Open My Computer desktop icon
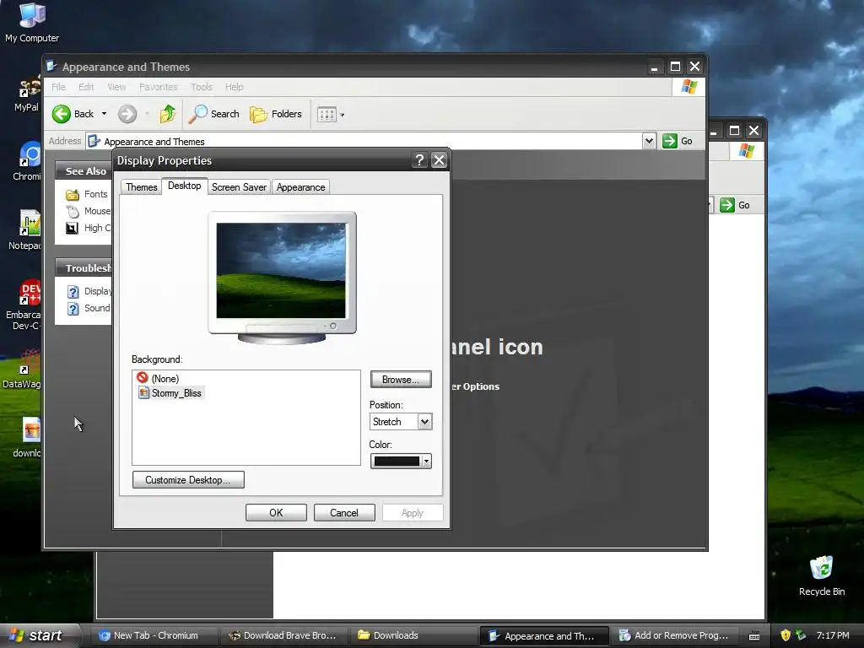This screenshot has height=648, width=864. 32,23
